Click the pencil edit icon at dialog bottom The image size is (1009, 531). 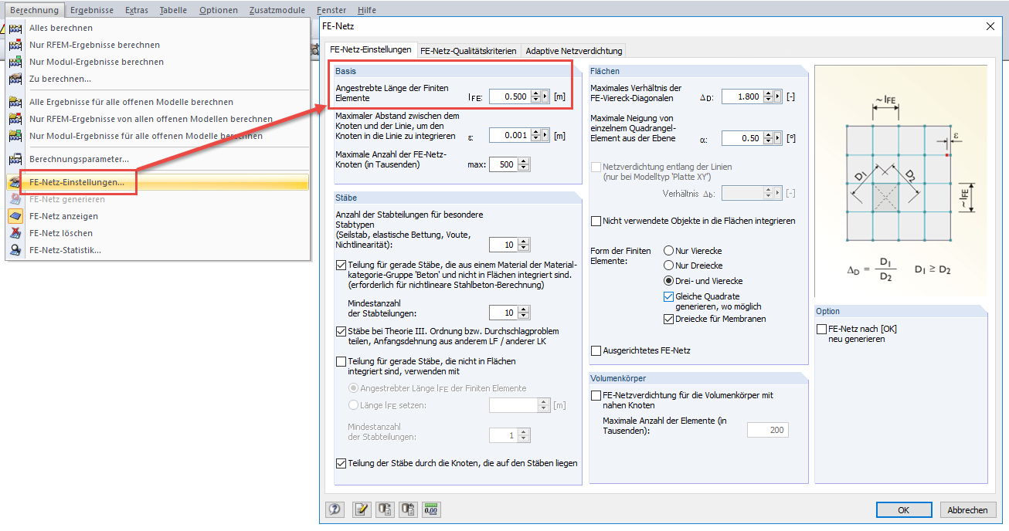[362, 509]
